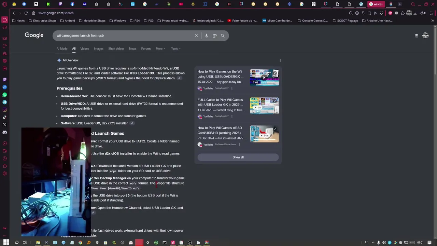The width and height of the screenshot is (437, 246).
Task: Open Discord in the sidebar
Action: coord(4,132)
